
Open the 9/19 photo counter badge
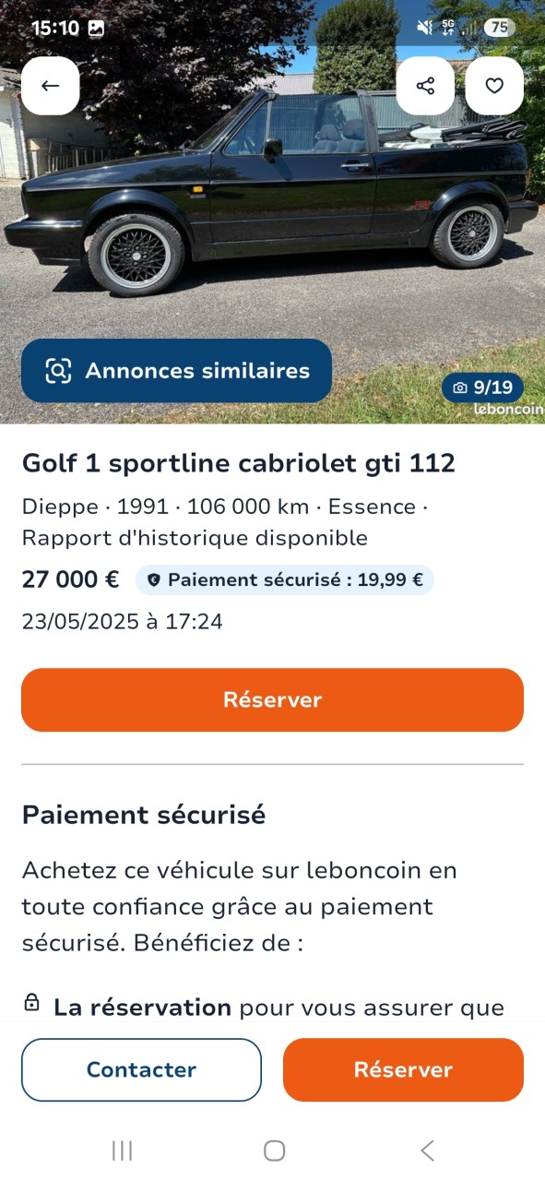pos(483,388)
